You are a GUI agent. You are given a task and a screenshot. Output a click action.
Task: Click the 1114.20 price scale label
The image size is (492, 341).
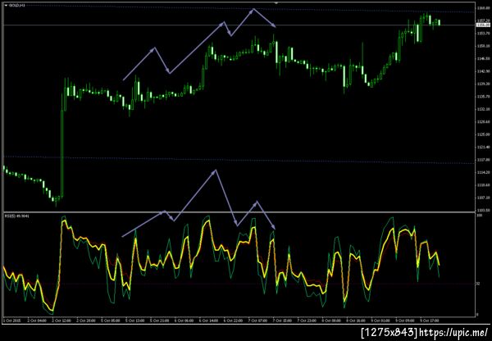[x=483, y=172]
